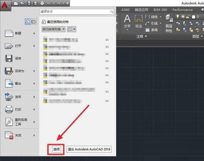Open the Customize Quick Access Toolbar dropdown

pos(67,3)
